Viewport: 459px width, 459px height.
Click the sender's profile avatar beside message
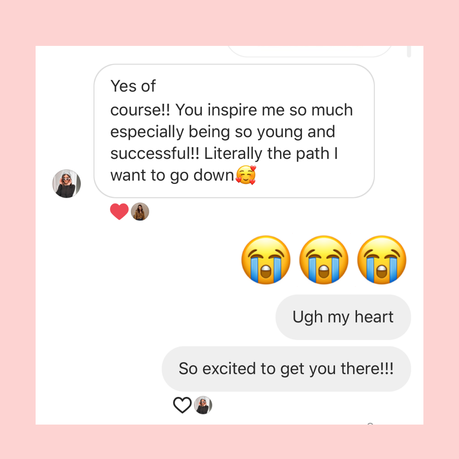point(66,184)
